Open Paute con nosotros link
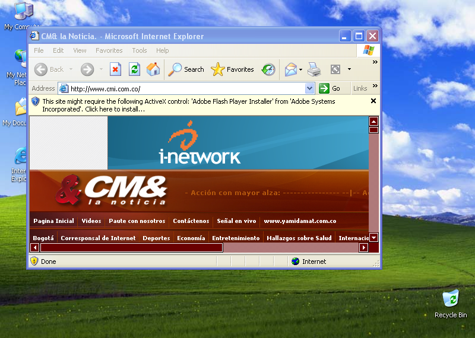This screenshot has height=338, width=475. point(137,221)
